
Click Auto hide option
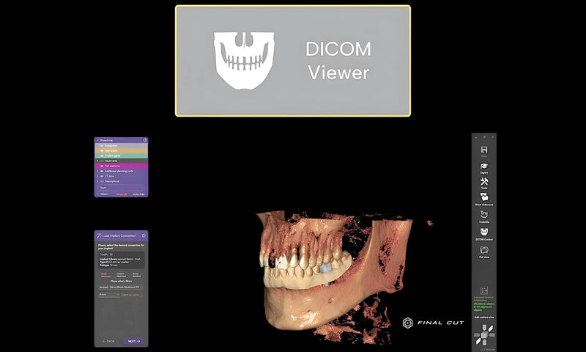(139, 194)
